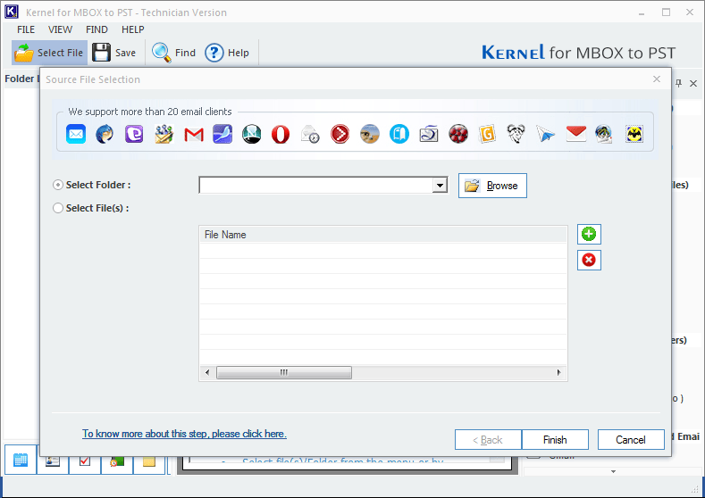Image resolution: width=705 pixels, height=498 pixels.
Task: Click the Cancel button
Action: tap(631, 440)
